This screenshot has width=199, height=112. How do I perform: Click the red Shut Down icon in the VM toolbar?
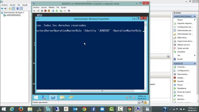45,11
